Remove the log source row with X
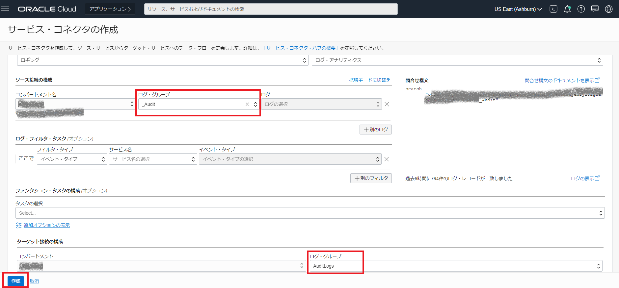The image size is (619, 288). (x=387, y=104)
